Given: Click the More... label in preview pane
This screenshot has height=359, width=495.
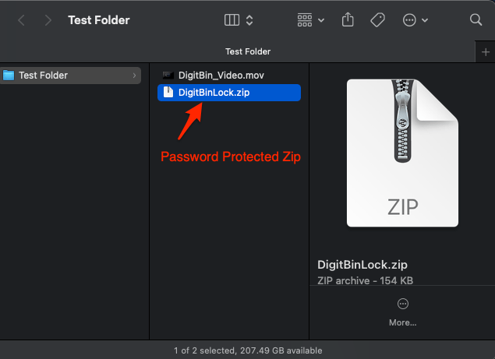Looking at the screenshot, I should (x=403, y=322).
